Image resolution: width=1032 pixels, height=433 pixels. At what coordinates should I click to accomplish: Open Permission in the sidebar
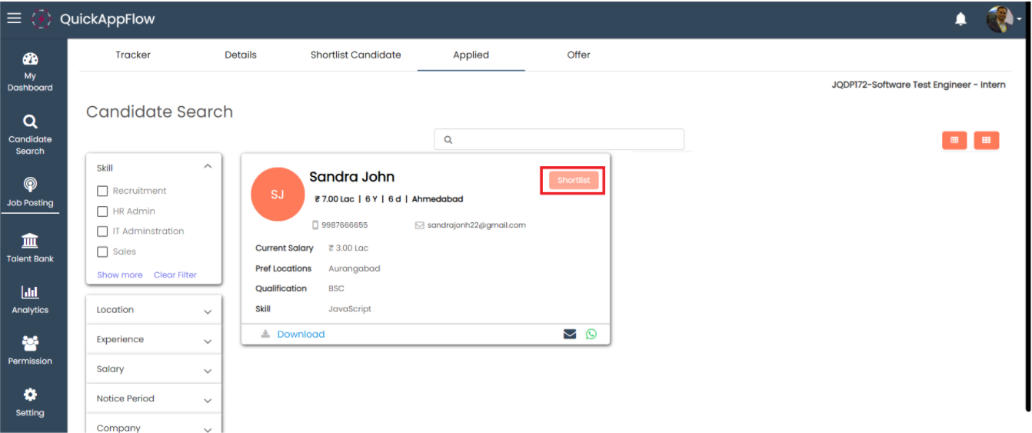[30, 350]
